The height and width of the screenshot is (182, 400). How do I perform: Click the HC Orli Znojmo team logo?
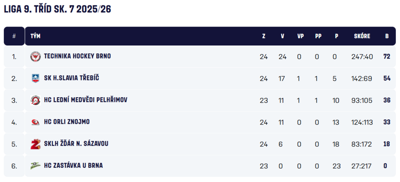35,122
